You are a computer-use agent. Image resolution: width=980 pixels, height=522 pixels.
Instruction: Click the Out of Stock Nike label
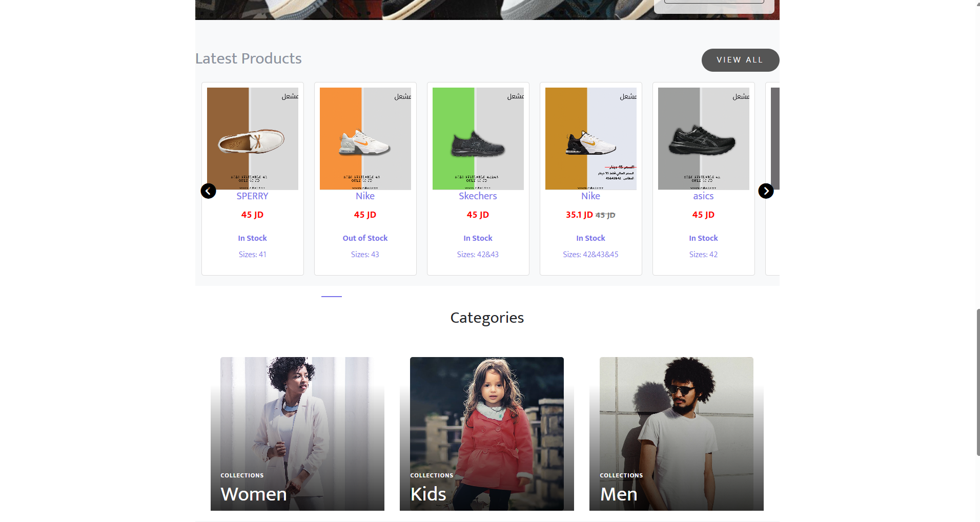click(x=365, y=238)
